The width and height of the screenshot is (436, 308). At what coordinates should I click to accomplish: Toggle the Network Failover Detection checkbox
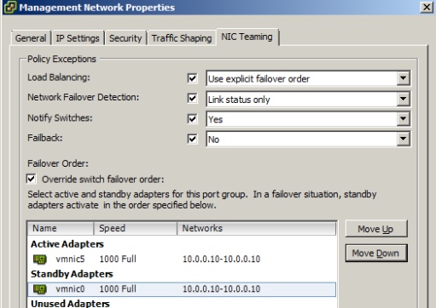(192, 98)
